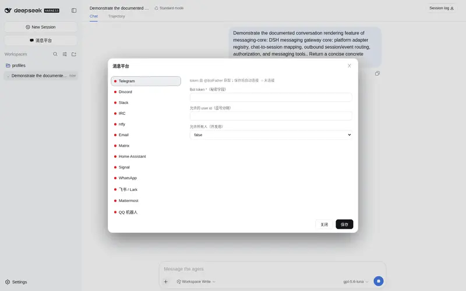Image resolution: width=466 pixels, height=291 pixels.
Task: Open workspace filter options icon
Action: pos(65,54)
